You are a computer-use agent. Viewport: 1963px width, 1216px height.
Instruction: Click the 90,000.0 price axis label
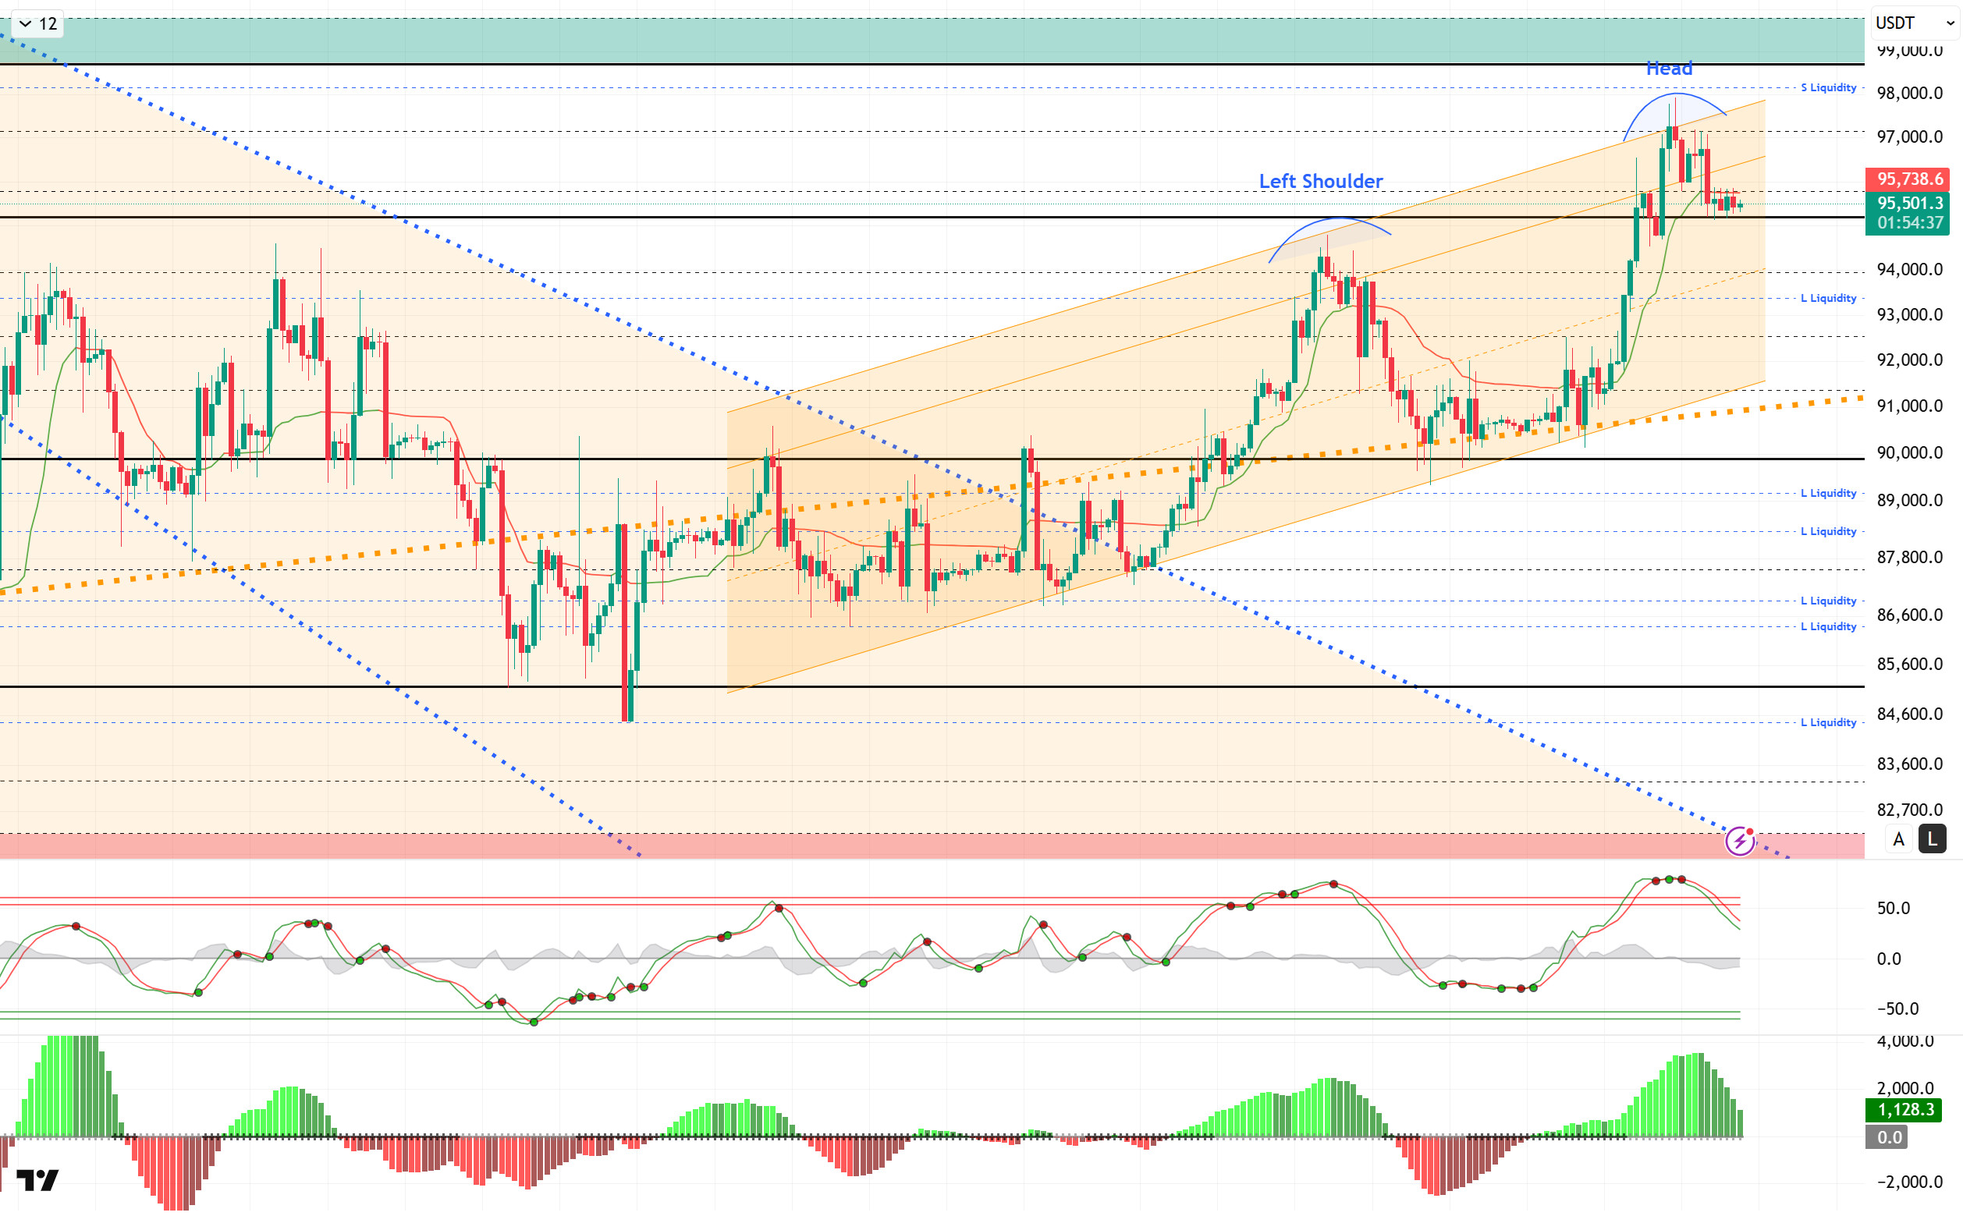[1909, 453]
